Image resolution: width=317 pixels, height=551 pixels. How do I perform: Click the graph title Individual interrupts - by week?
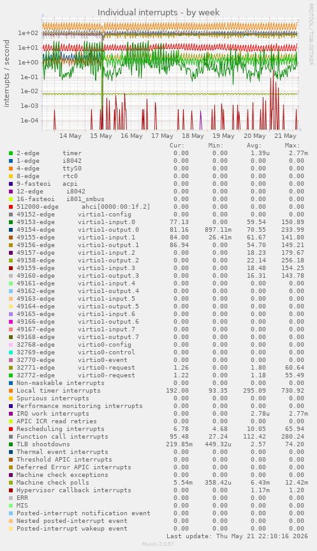tap(159, 13)
